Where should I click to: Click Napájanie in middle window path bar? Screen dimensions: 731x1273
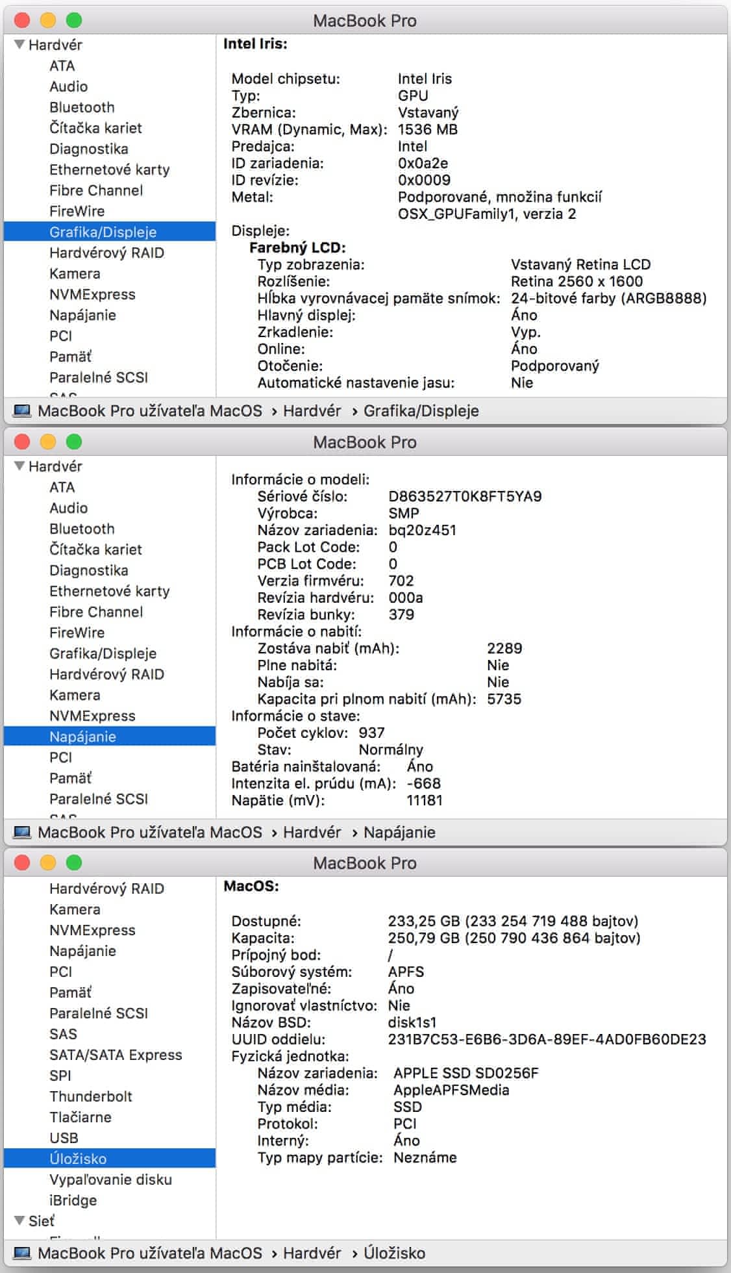coord(399,832)
